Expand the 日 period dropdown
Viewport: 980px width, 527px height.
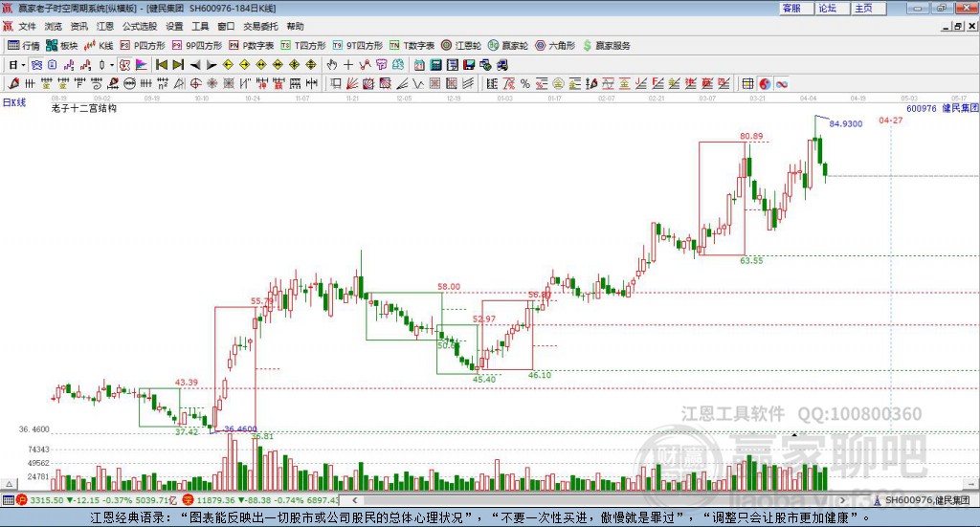point(23,65)
